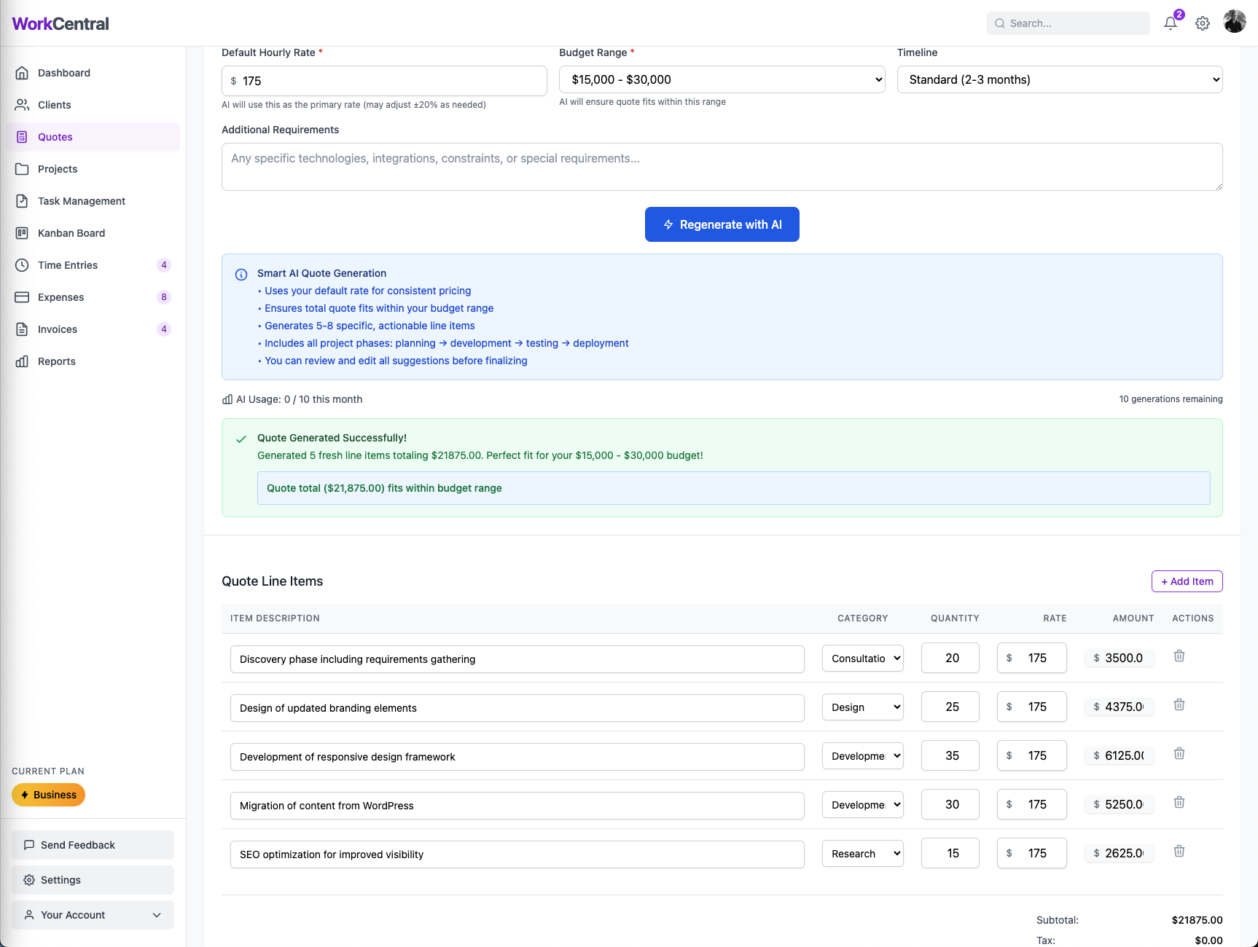The width and height of the screenshot is (1258, 947).
Task: Open Projects in sidebar
Action: (x=93, y=169)
